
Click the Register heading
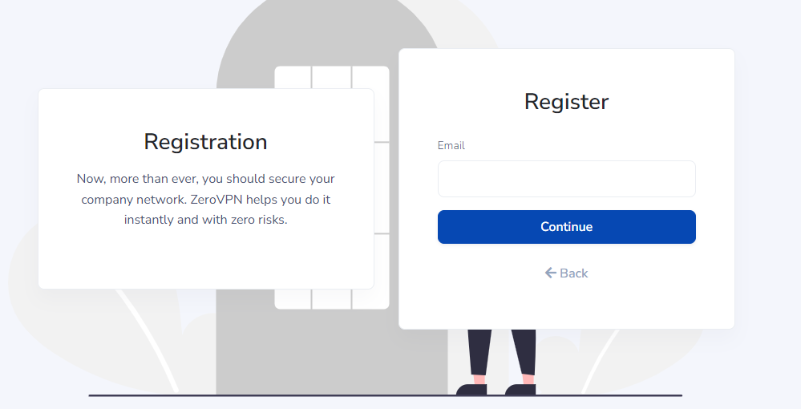[x=567, y=102]
